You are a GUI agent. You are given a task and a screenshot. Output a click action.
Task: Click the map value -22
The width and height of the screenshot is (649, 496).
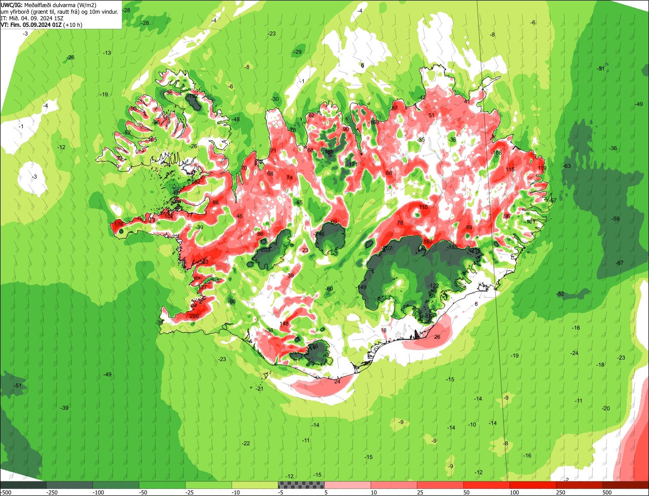coord(246,443)
